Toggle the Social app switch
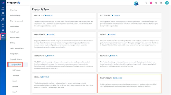171x95 pixels. (42, 77)
